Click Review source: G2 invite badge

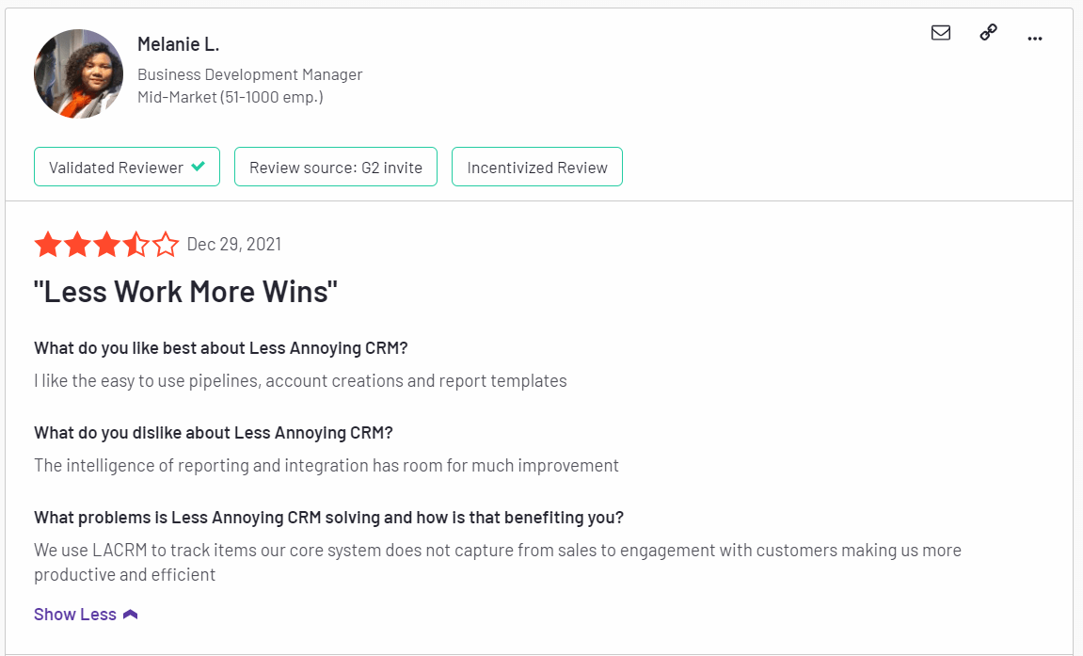pyautogui.click(x=336, y=167)
